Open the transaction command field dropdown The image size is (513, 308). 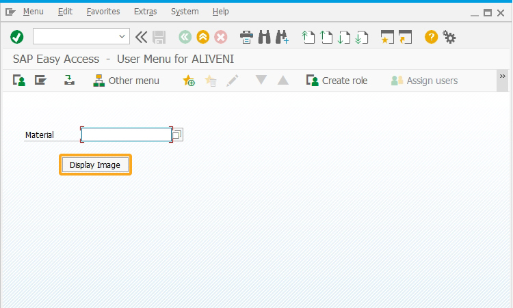point(122,36)
